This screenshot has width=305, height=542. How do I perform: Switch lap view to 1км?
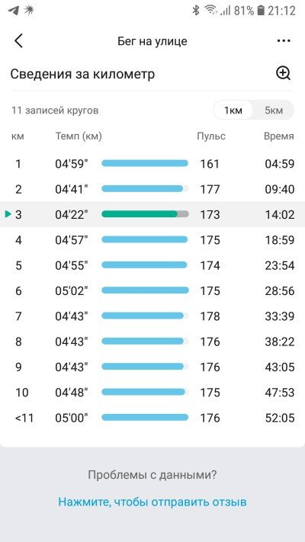[x=233, y=111]
